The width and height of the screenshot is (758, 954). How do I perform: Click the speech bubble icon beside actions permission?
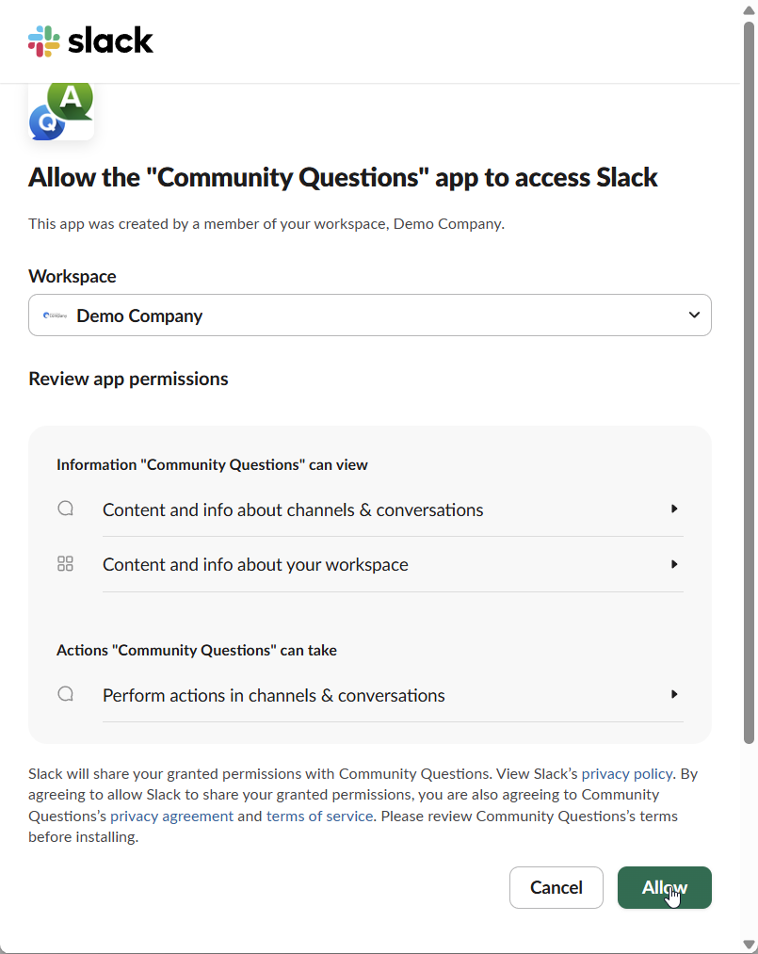[65, 693]
